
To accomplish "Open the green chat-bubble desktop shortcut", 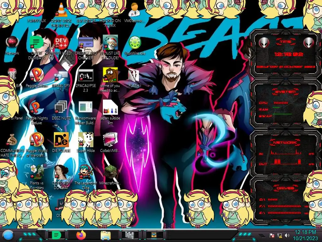I will (x=36, y=43).
